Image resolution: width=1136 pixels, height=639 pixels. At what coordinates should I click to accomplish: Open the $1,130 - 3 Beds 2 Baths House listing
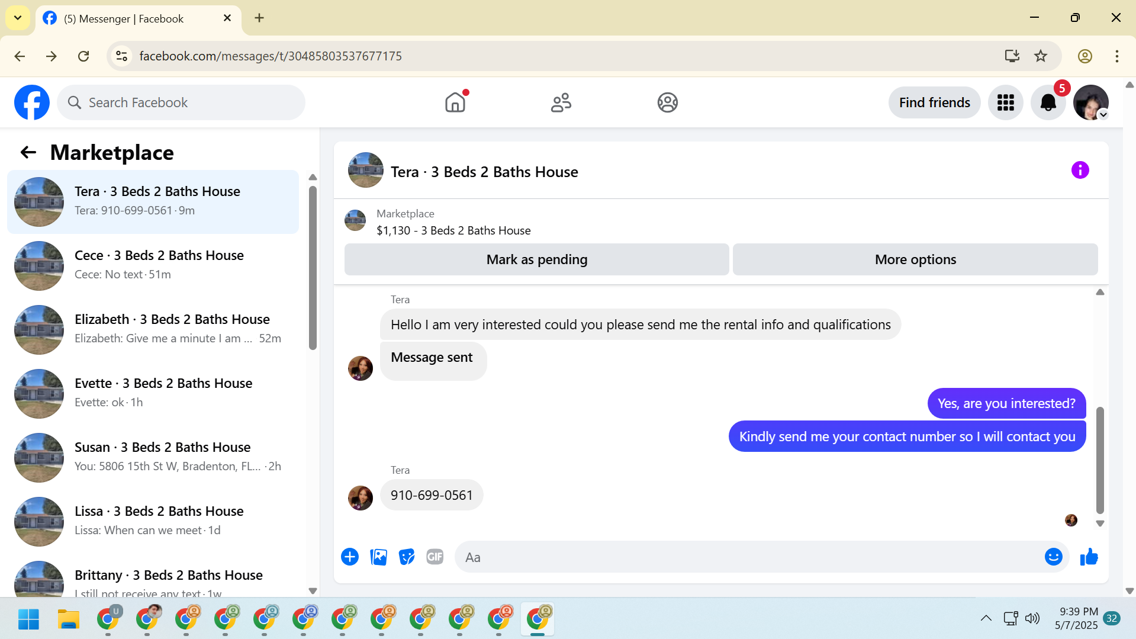(x=453, y=230)
